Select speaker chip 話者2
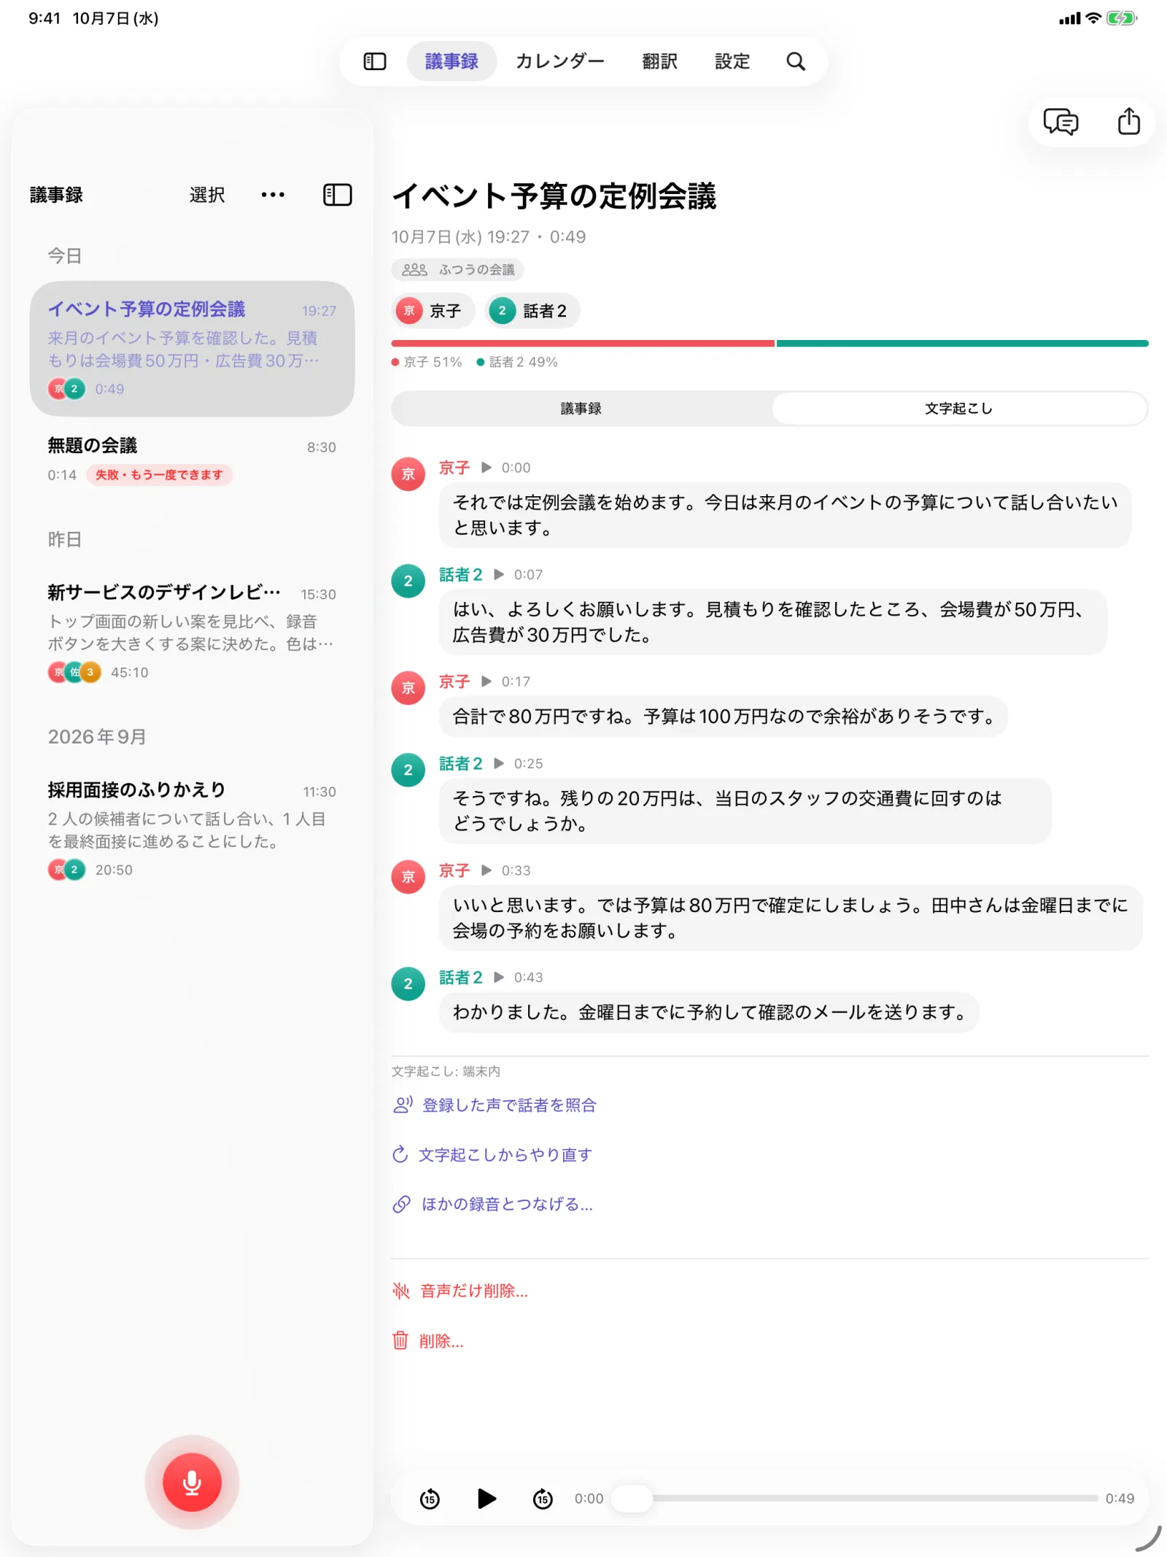The image size is (1167, 1557). [533, 311]
